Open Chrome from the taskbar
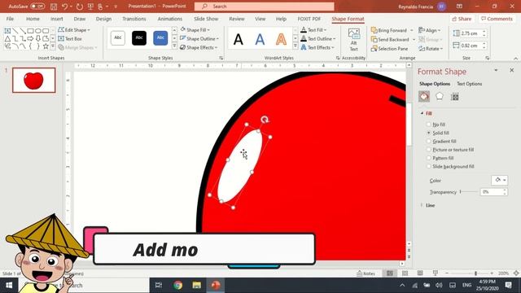This screenshot has width=521, height=293. 177,285
